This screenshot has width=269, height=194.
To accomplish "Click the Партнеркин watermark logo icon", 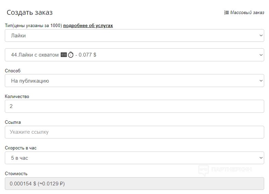I will click(204, 170).
